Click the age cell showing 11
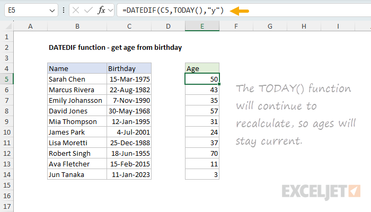 pyautogui.click(x=202, y=164)
